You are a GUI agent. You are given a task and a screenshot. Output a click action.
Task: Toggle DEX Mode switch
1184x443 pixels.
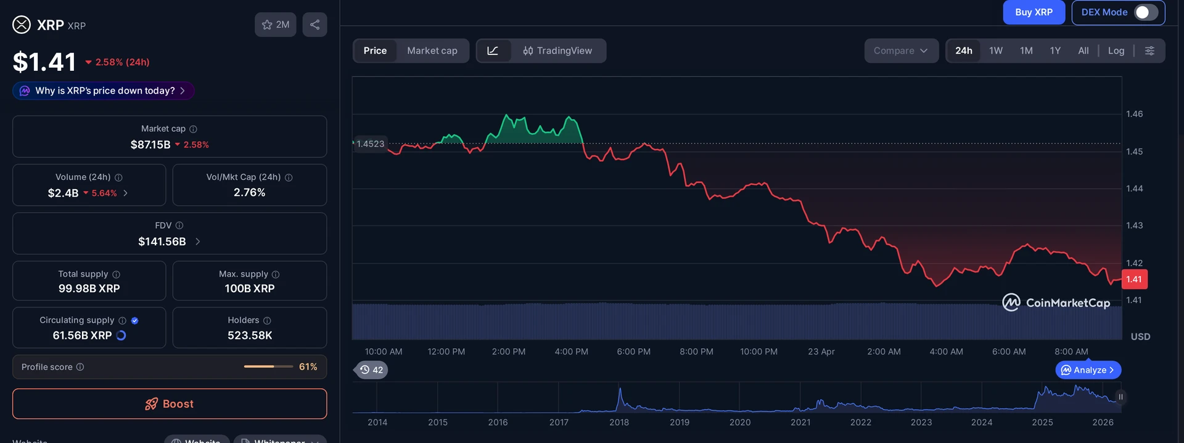click(x=1146, y=12)
